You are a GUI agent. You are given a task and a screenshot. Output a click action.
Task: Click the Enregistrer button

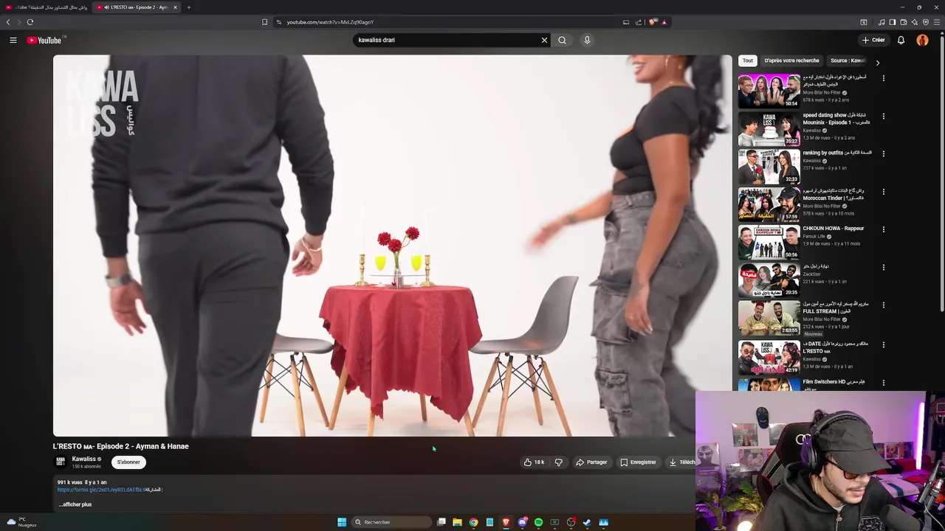click(638, 462)
